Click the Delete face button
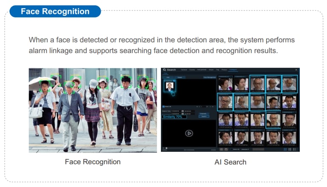 click(180, 77)
